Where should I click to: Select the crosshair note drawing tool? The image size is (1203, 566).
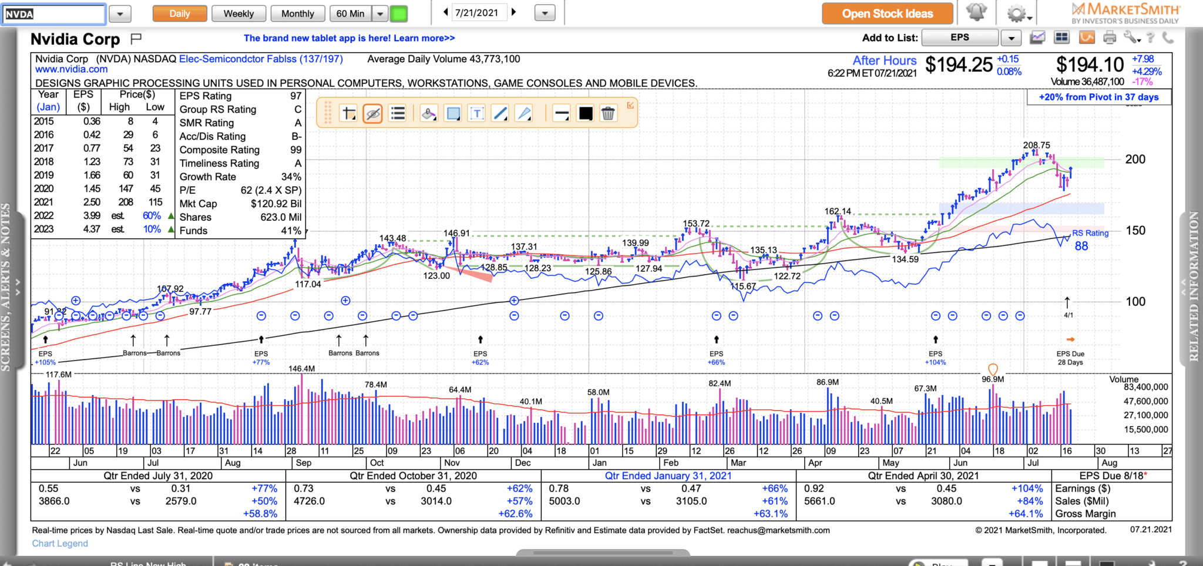pyautogui.click(x=349, y=113)
